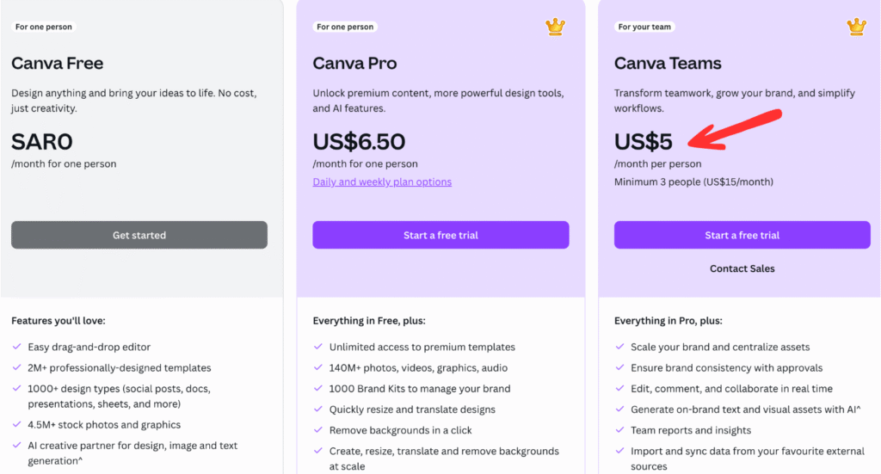Open Daily and weekly plan options link
The height and width of the screenshot is (474, 881).
click(382, 182)
